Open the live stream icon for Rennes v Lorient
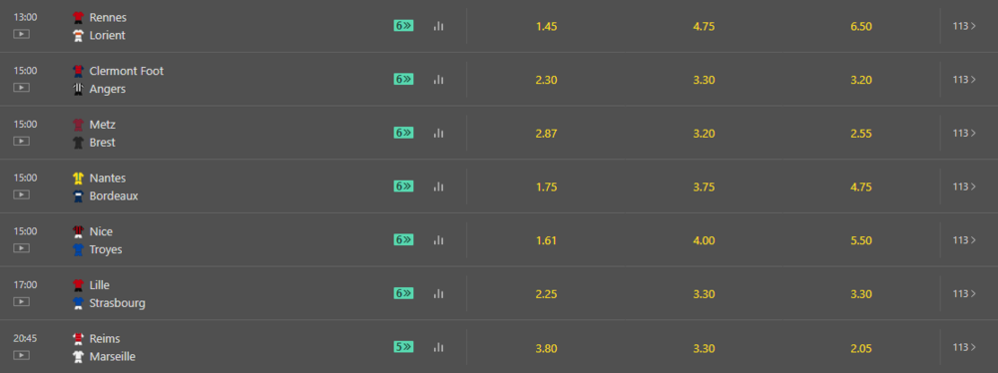The width and height of the screenshot is (998, 373). point(21,34)
